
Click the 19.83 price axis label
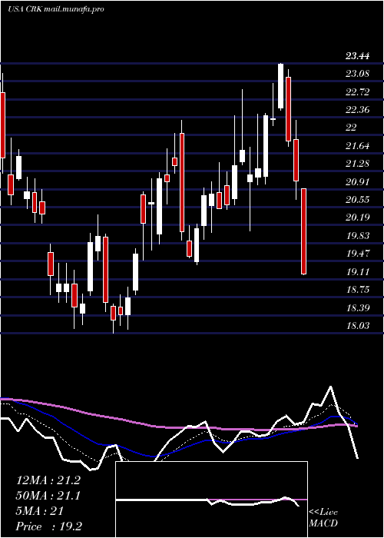click(x=358, y=235)
